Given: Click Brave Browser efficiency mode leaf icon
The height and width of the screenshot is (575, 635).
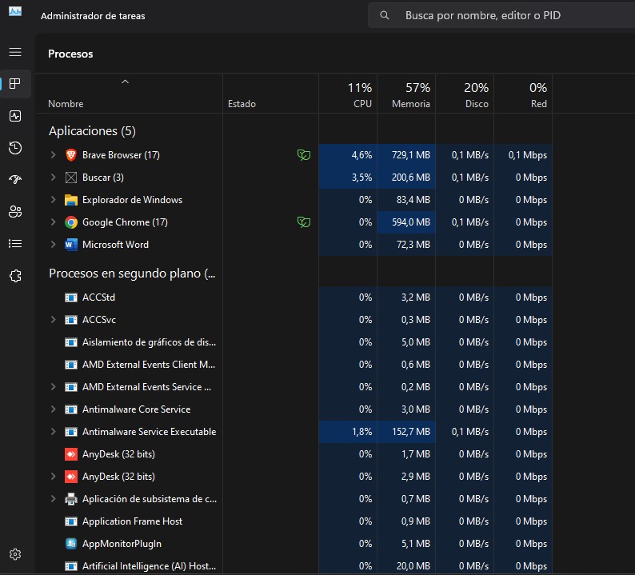Looking at the screenshot, I should (304, 154).
